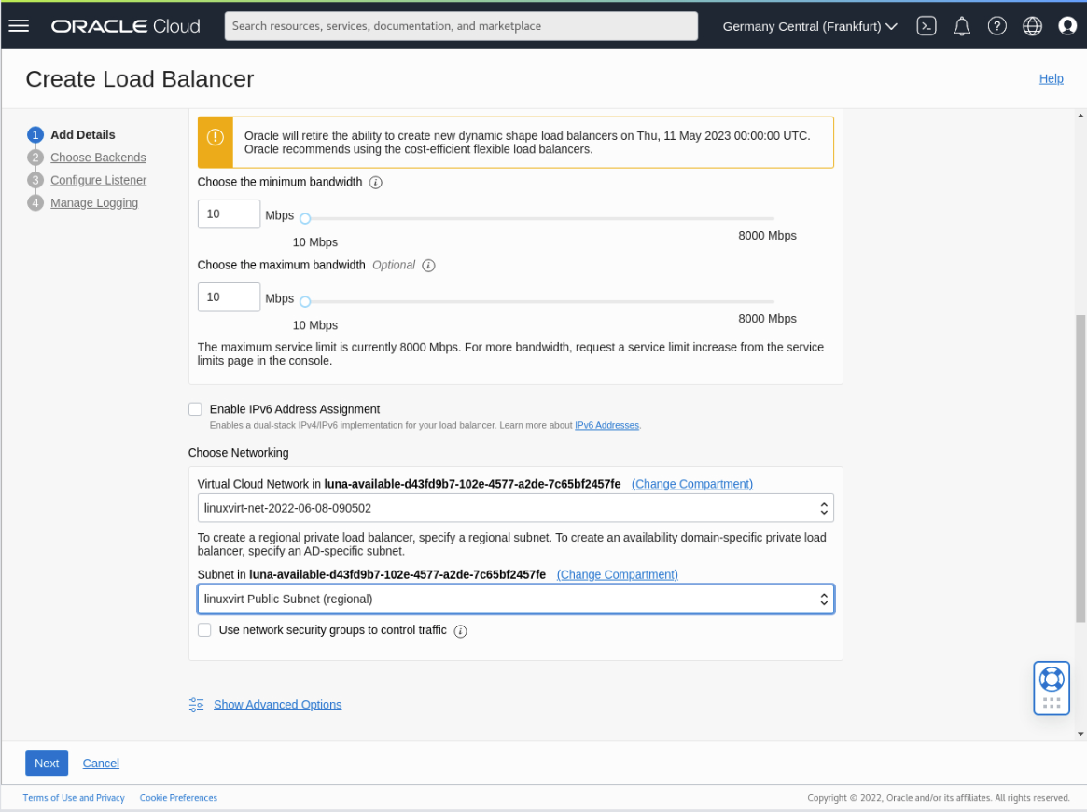
Task: Open the Change Compartment link for Subnet
Action: point(617,574)
